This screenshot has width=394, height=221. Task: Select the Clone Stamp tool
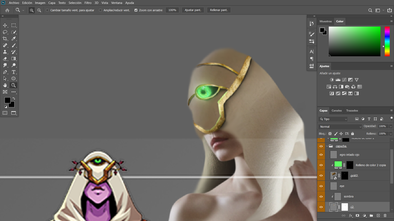(x=5, y=52)
